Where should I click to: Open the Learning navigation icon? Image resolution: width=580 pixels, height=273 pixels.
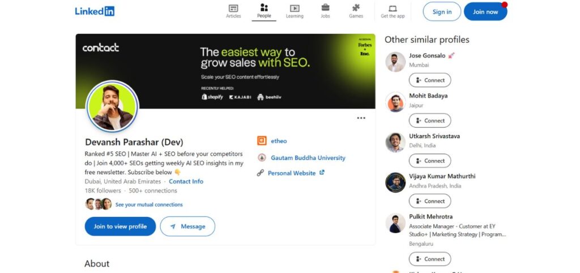coord(295,8)
